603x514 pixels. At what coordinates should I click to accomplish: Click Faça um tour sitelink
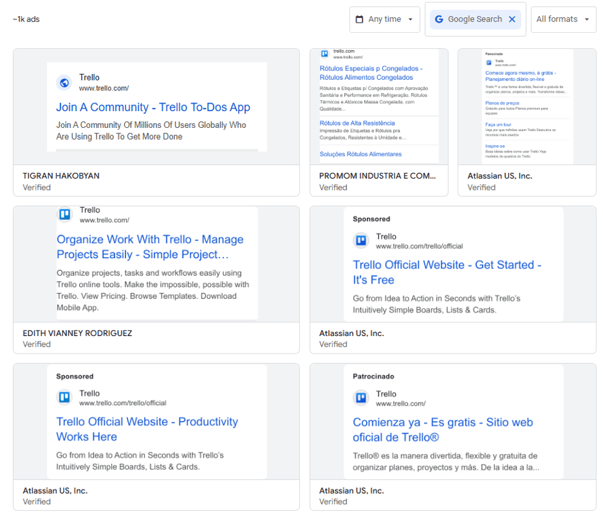pos(498,124)
